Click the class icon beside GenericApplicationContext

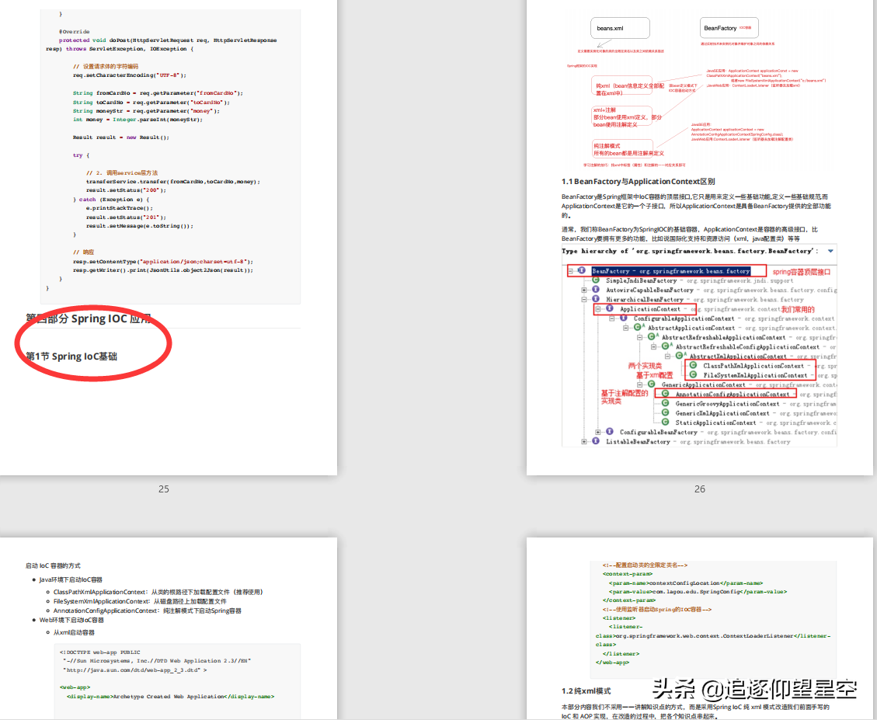pyautogui.click(x=651, y=384)
